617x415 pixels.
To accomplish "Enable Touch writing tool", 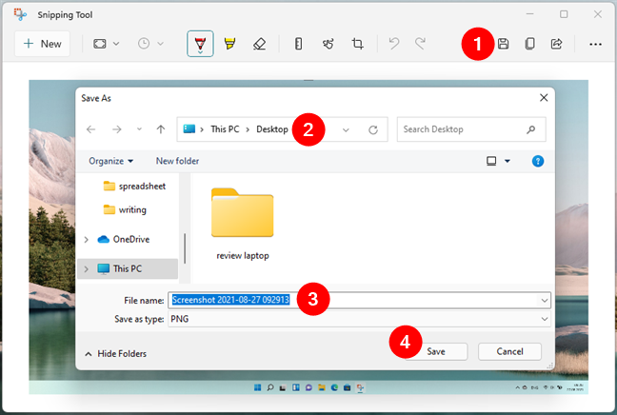I will coord(328,44).
